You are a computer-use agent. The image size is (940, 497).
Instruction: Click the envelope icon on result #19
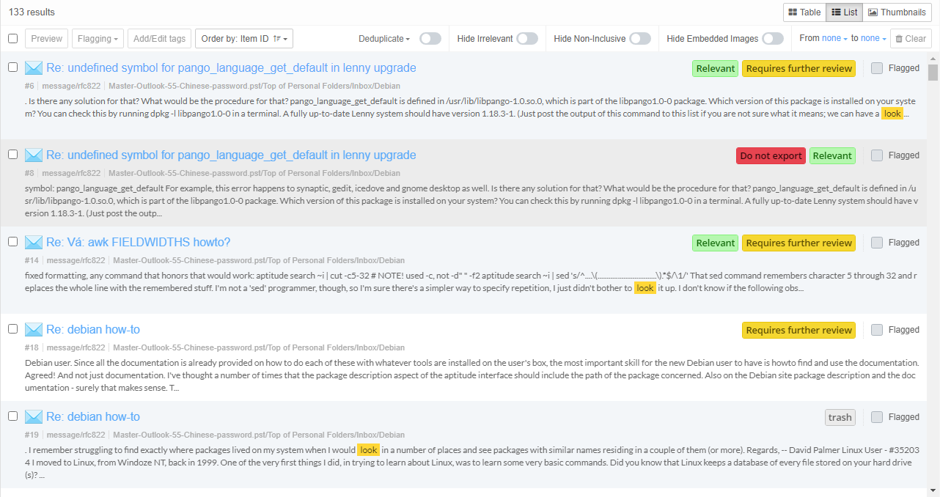[33, 416]
